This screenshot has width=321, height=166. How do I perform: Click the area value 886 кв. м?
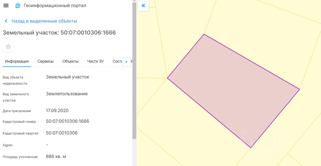[x=56, y=156]
